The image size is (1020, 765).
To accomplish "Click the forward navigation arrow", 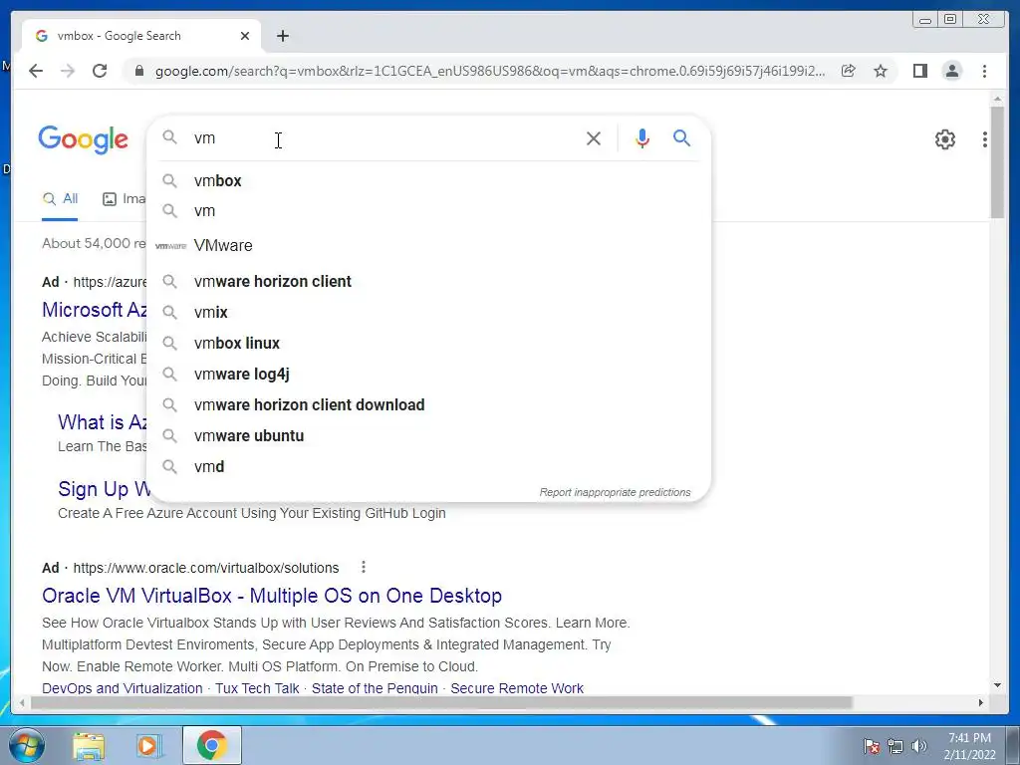I will [x=68, y=71].
